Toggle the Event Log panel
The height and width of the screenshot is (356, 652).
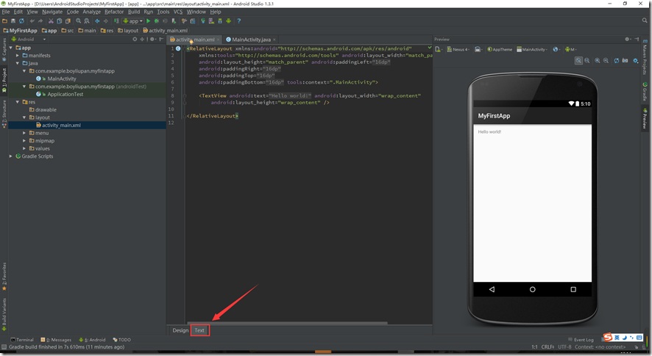581,340
